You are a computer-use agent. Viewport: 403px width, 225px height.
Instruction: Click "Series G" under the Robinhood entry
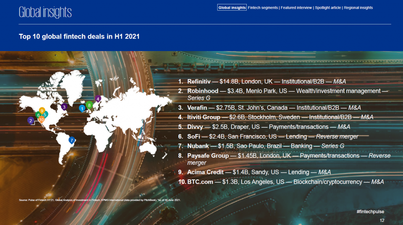199,98
